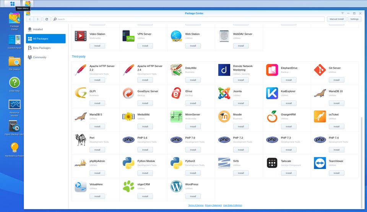Click the PHP 7.2 package name
This screenshot has height=212, width=367.
[x=238, y=138]
